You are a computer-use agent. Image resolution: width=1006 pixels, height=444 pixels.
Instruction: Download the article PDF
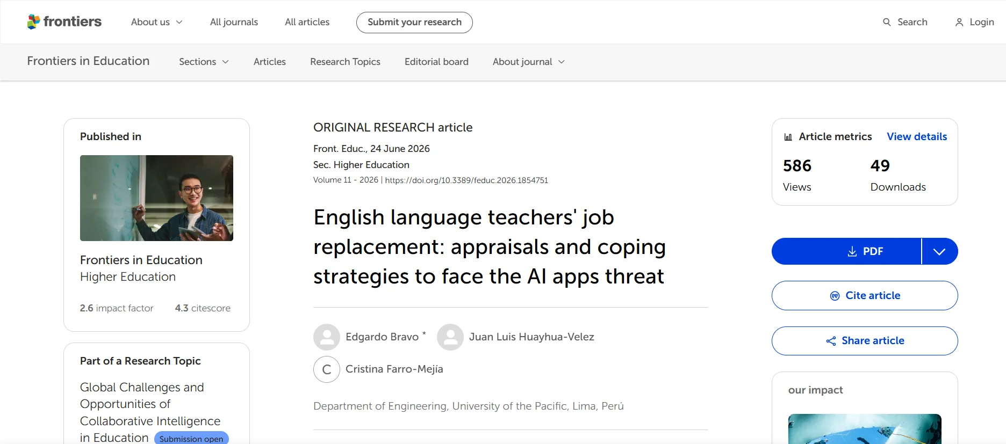tap(846, 251)
